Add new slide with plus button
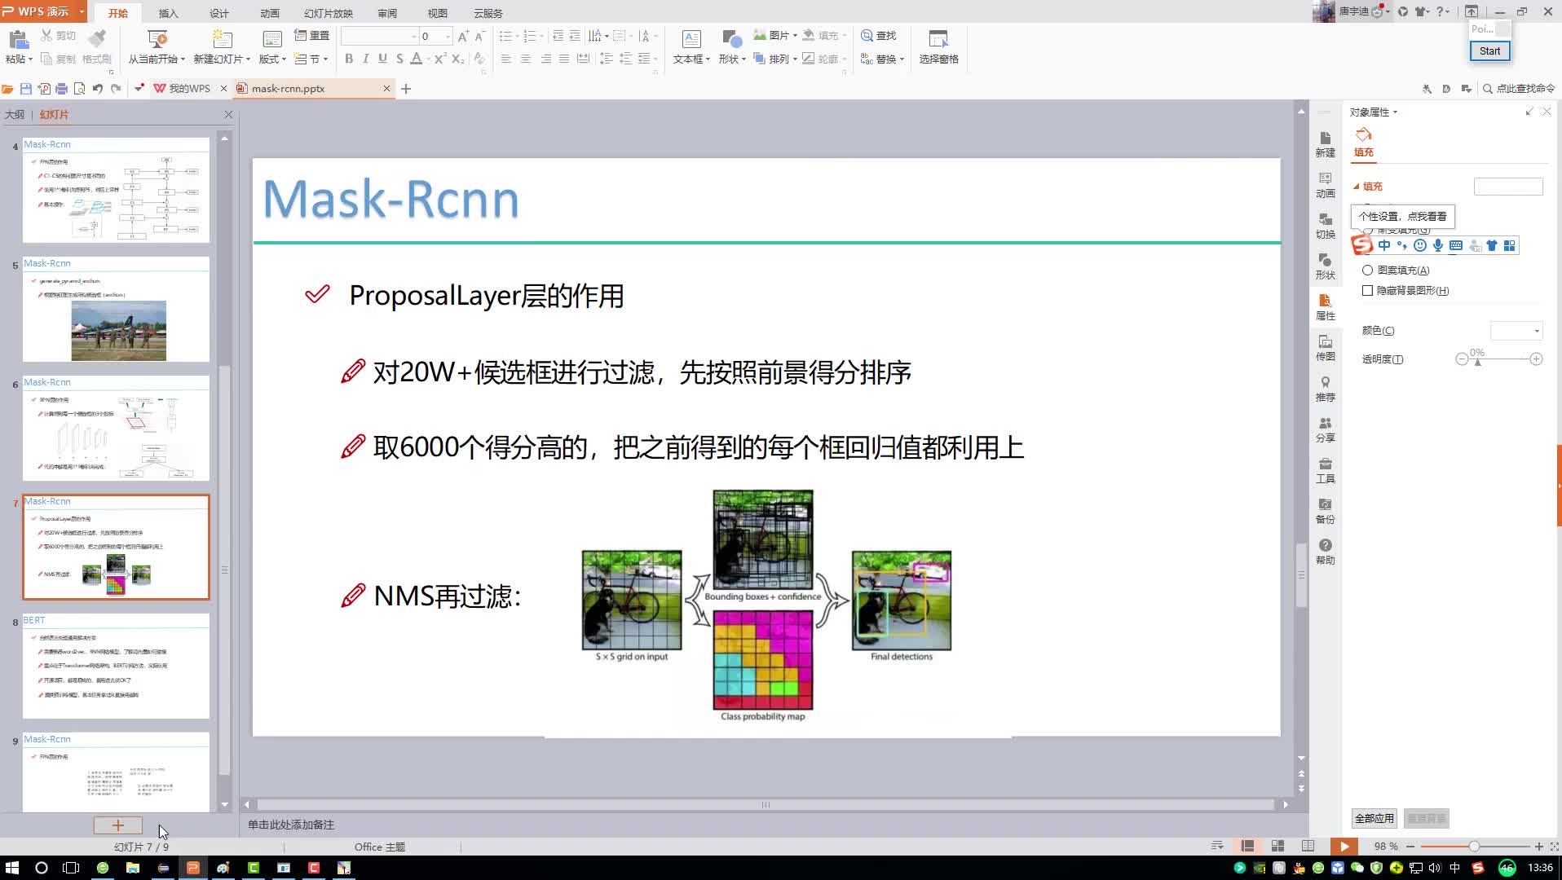This screenshot has width=1562, height=880. [x=117, y=825]
